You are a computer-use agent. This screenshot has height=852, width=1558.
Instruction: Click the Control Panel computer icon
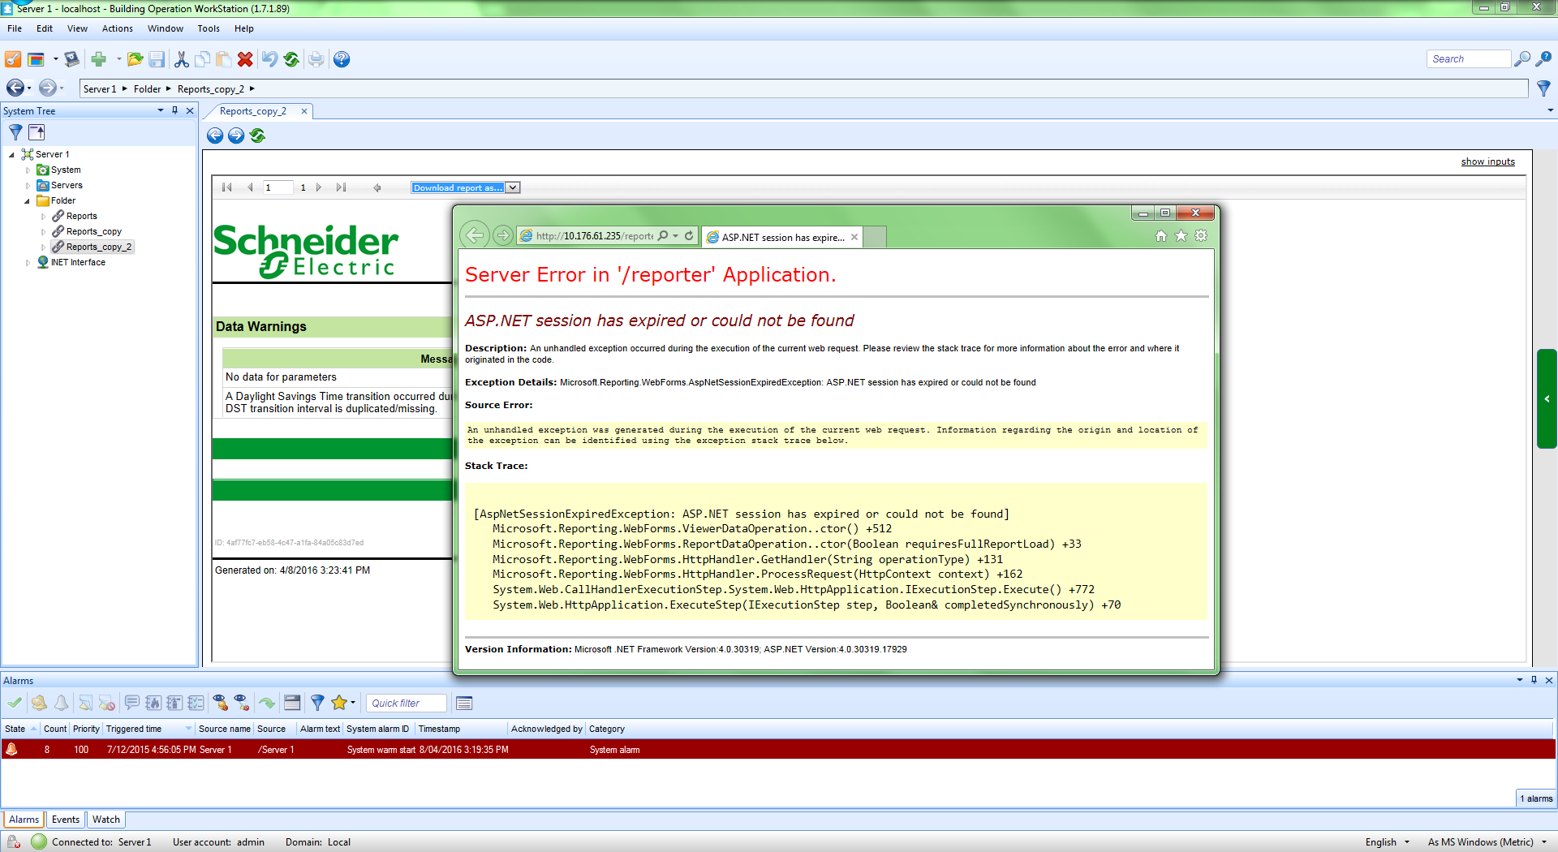(x=72, y=59)
